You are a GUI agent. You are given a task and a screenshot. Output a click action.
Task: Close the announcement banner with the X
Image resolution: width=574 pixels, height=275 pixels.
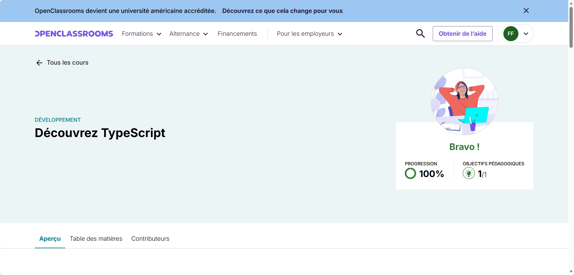click(x=526, y=11)
